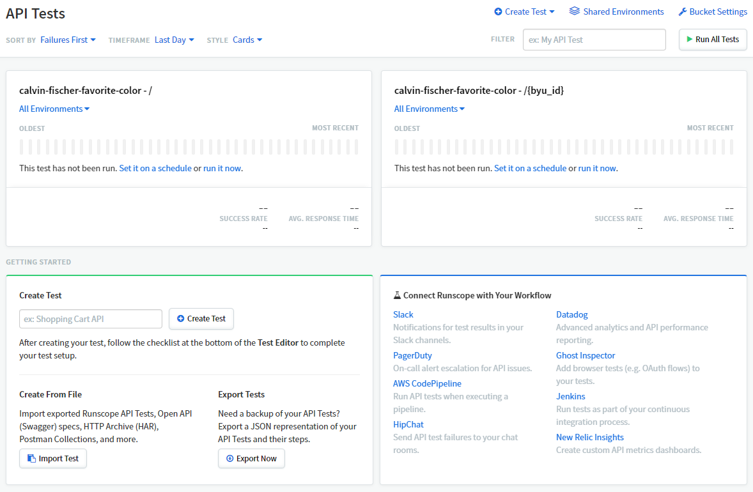Click the green play icon on Run All Tests
This screenshot has height=492, width=753.
[690, 40]
